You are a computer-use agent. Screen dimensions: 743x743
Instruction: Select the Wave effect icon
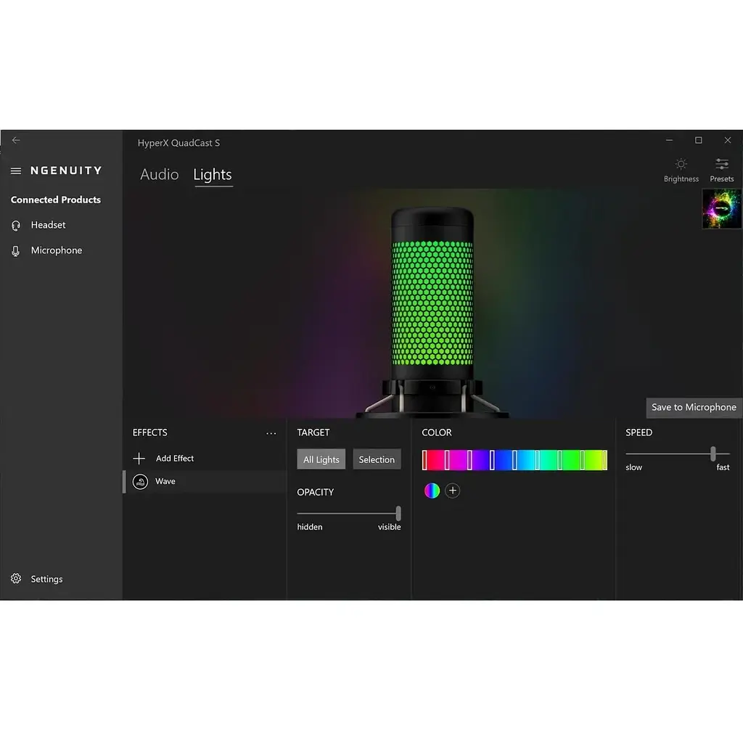point(140,481)
